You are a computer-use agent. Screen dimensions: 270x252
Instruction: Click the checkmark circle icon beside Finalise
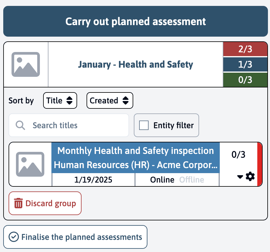(13, 237)
